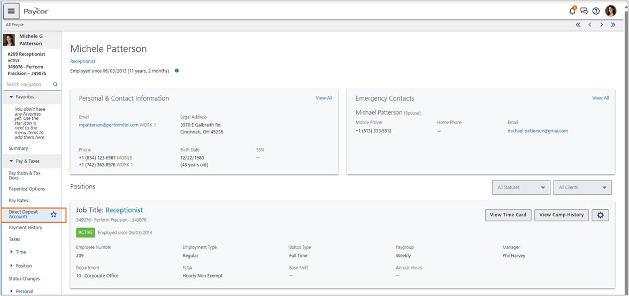This screenshot has width=629, height=296.
Task: Open the notifications bell icon
Action: point(572,11)
